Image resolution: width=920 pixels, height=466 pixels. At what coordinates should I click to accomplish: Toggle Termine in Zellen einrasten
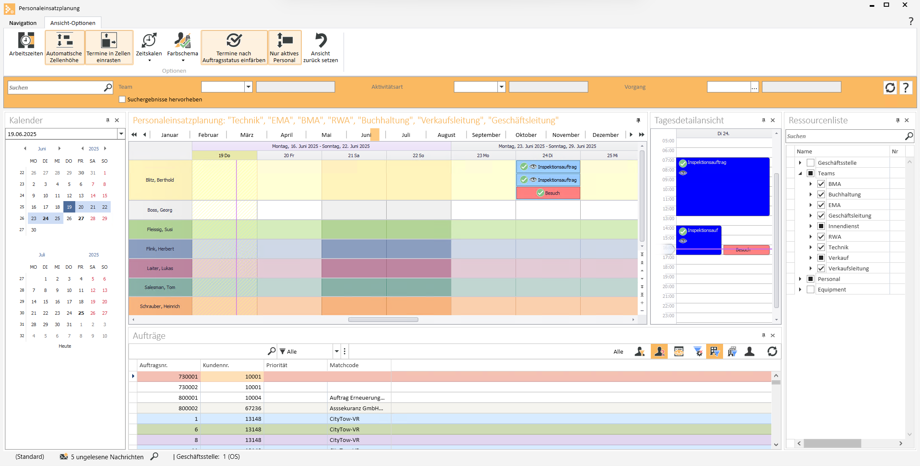click(109, 47)
